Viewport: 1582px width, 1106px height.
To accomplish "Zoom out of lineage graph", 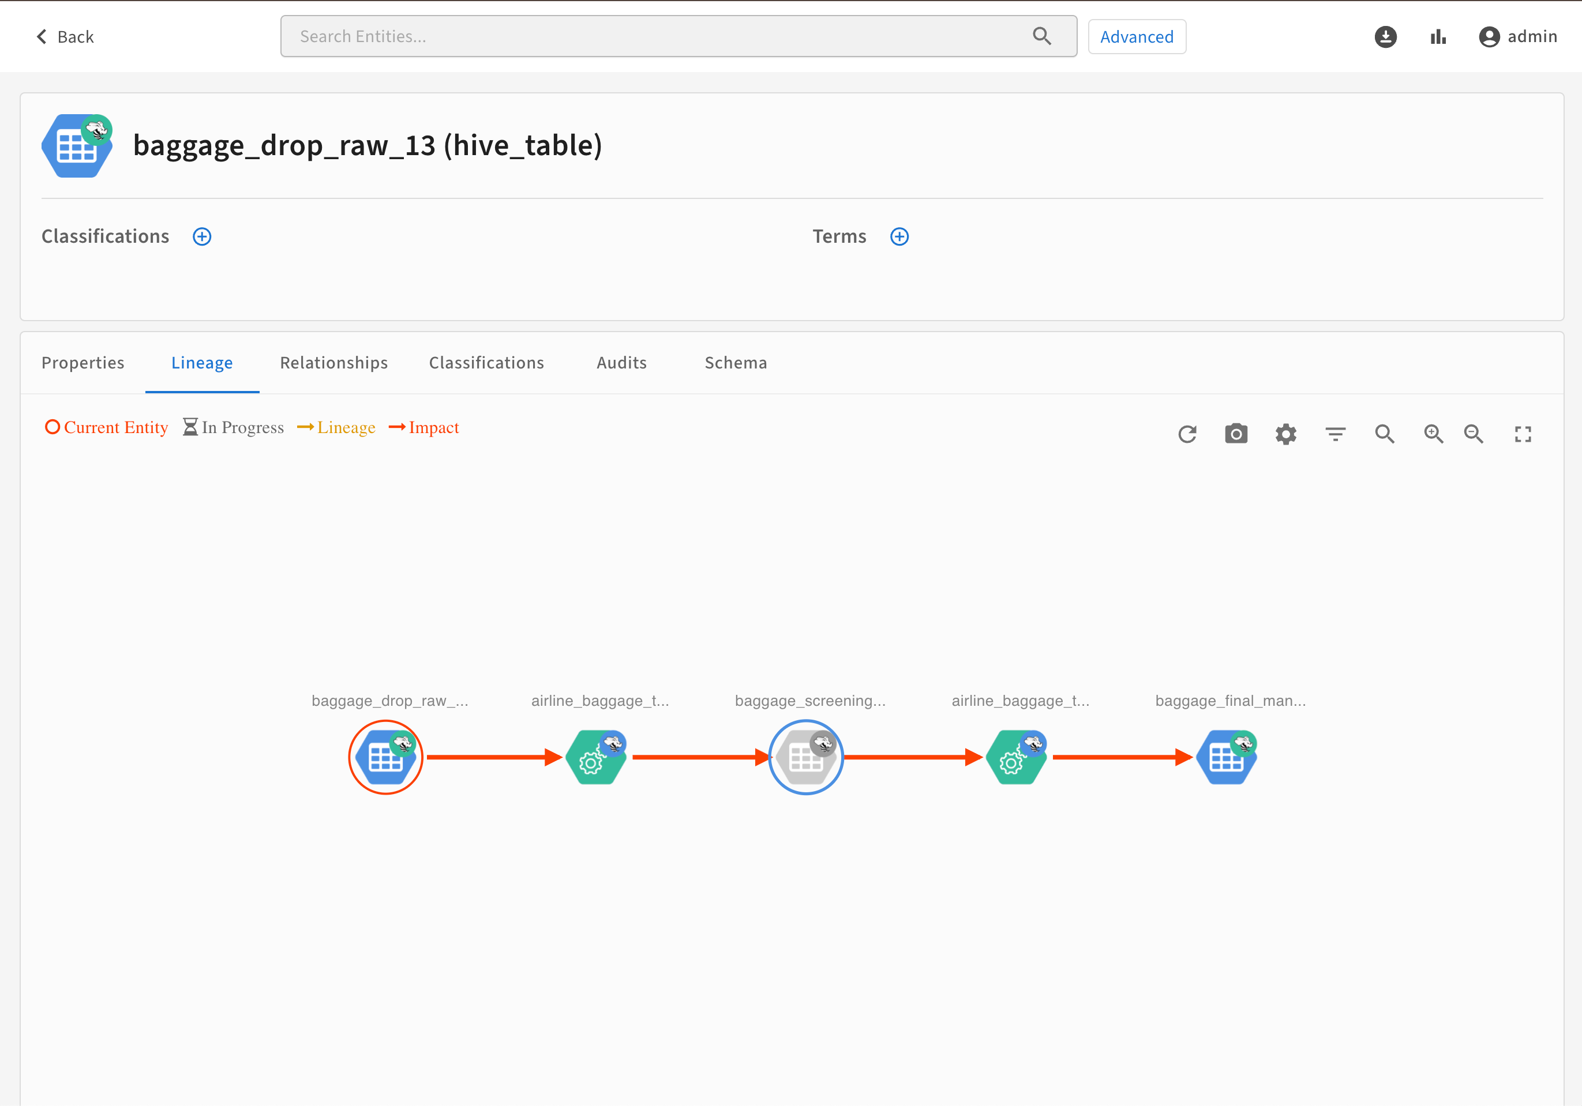I will (x=1473, y=434).
